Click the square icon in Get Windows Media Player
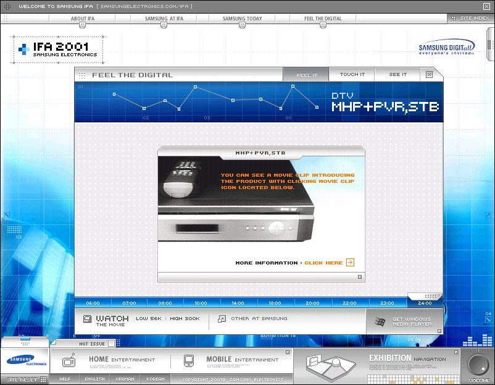 point(439,331)
